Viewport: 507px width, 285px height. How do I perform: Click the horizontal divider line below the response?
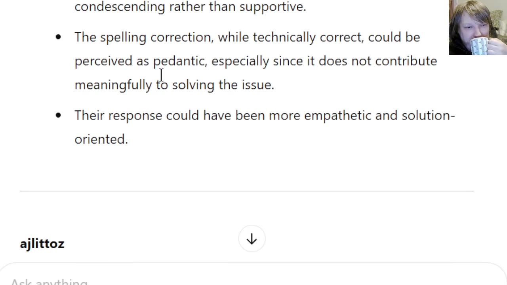246,191
